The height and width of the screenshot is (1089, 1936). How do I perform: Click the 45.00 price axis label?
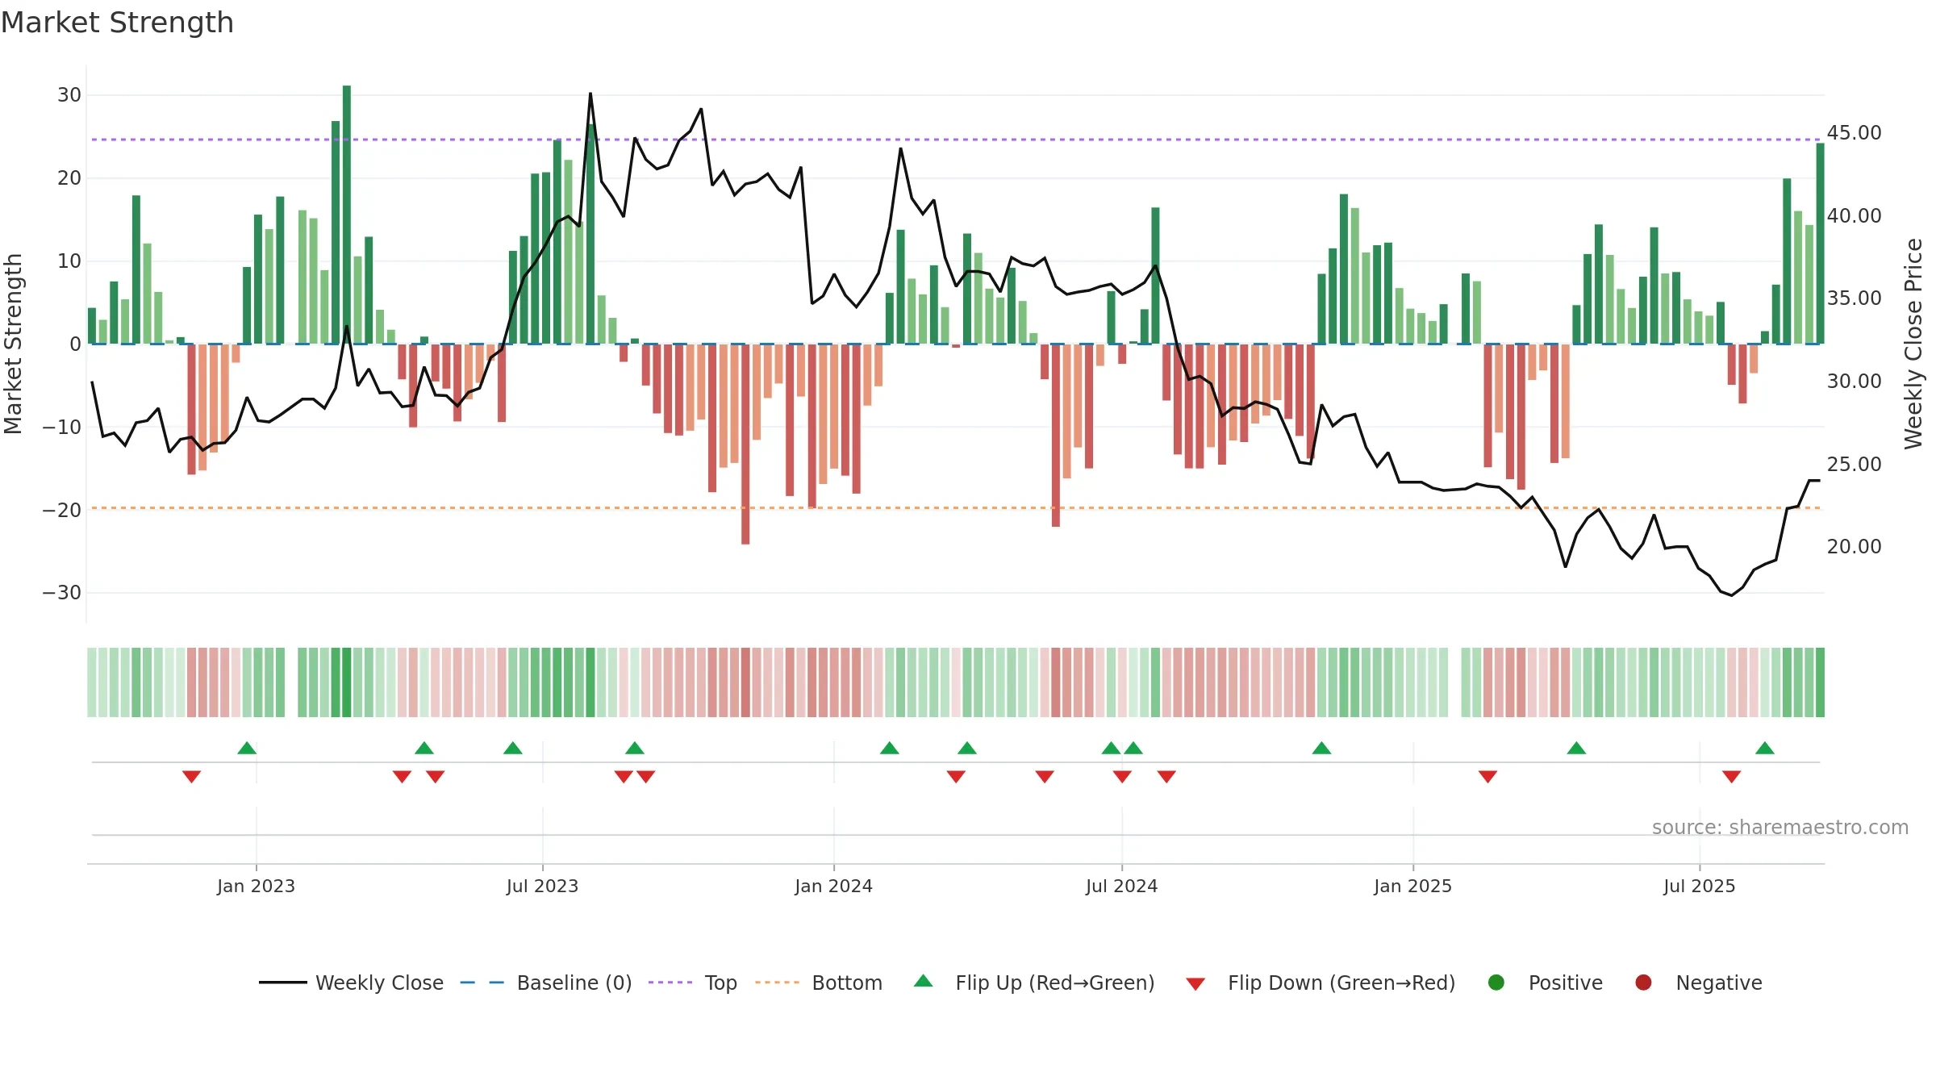coord(1854,132)
